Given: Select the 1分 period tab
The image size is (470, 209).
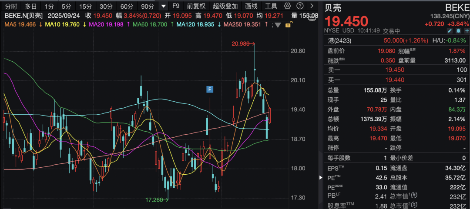Looking at the screenshot, I should pos(49,6).
